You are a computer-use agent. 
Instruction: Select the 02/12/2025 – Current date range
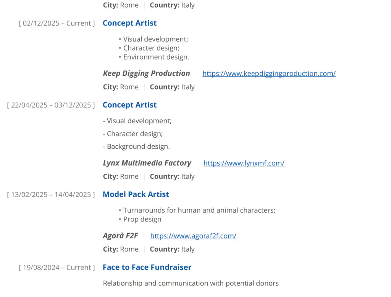pos(57,23)
